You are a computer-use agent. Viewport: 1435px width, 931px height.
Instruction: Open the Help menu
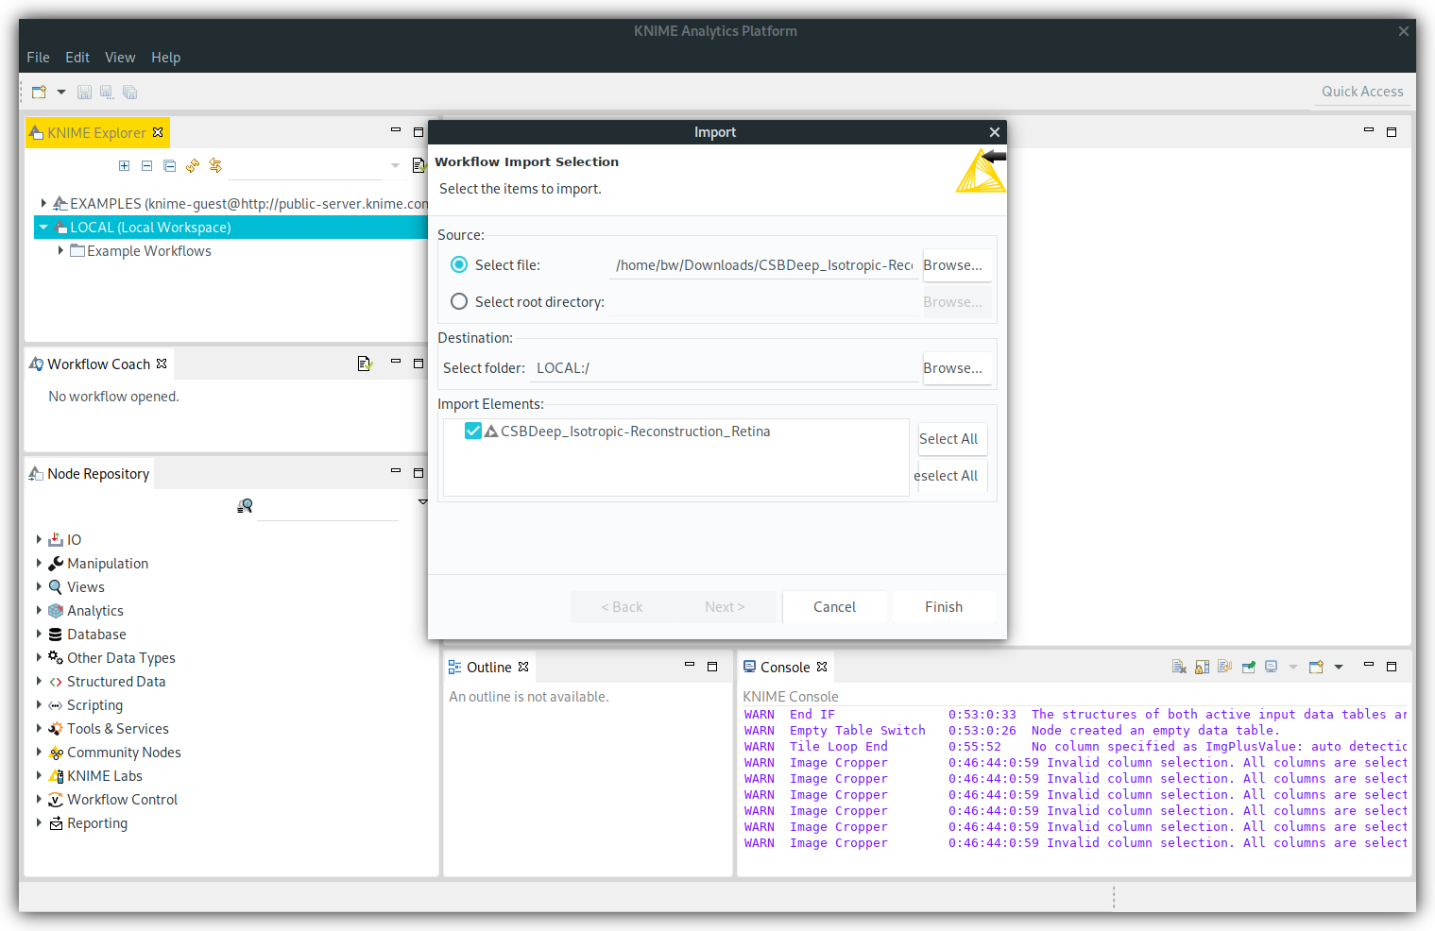click(x=165, y=58)
